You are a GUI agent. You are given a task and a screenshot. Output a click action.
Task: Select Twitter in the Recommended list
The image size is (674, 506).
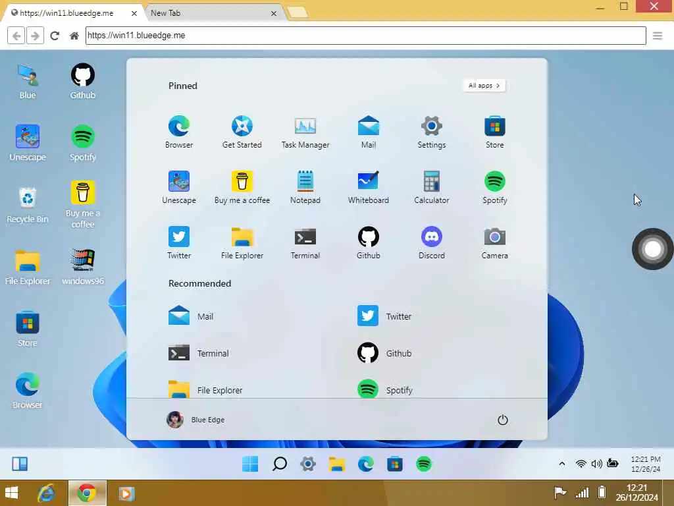[384, 316]
